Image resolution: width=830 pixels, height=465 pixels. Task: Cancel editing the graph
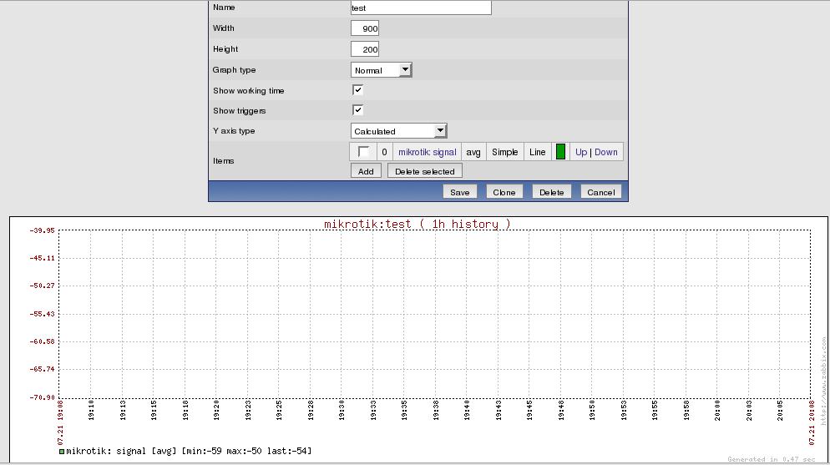tap(600, 192)
